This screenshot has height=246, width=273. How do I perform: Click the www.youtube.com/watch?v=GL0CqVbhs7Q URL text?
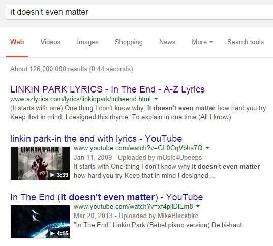tap(138, 148)
